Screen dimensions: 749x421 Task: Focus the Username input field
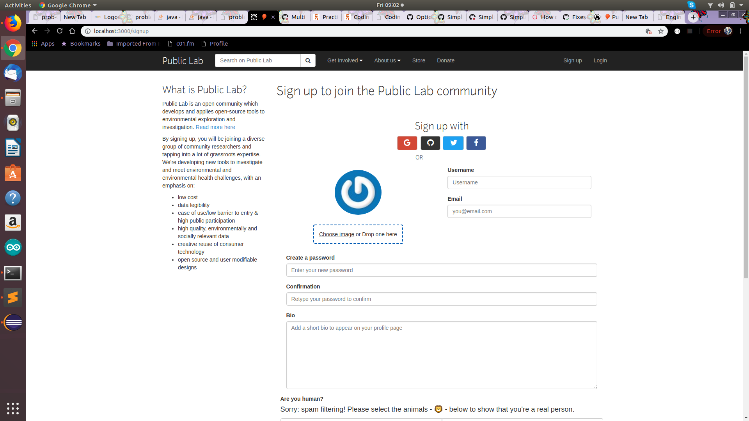point(519,182)
